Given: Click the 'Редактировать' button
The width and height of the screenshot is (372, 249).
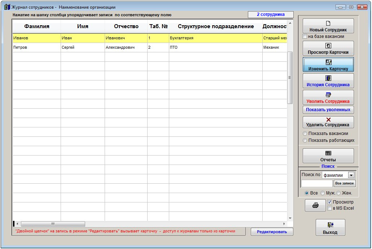Looking at the screenshot, I should tap(272, 232).
